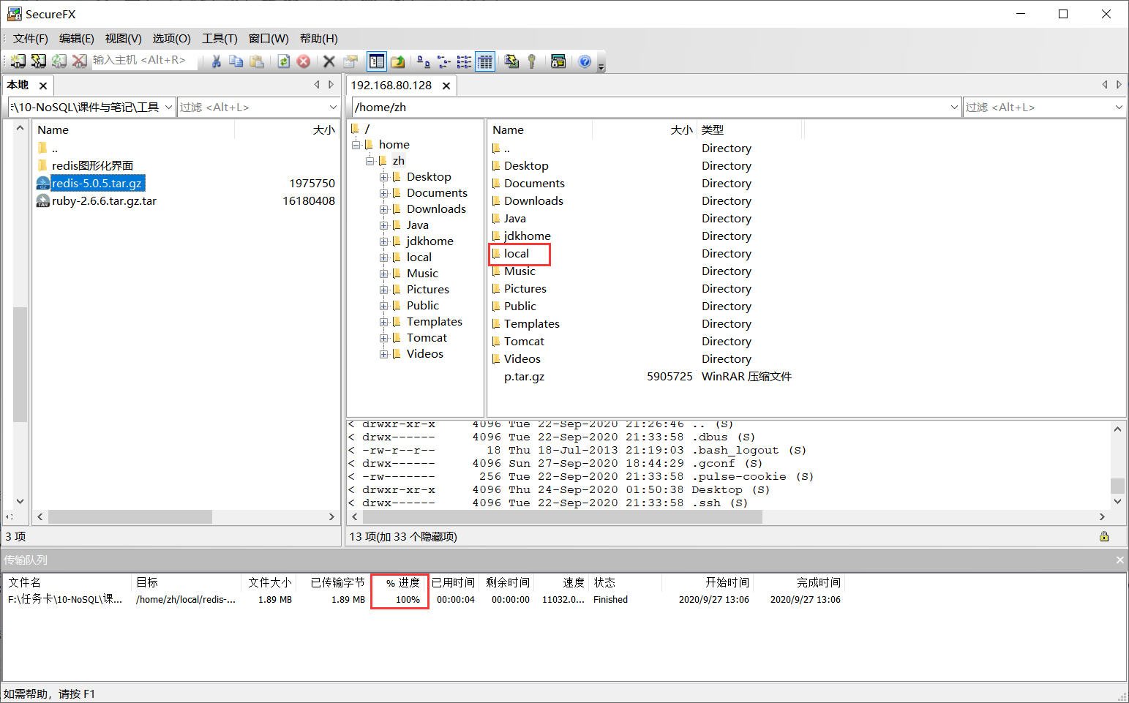Click the key icon in the toolbar
The image size is (1129, 703).
tap(532, 61)
